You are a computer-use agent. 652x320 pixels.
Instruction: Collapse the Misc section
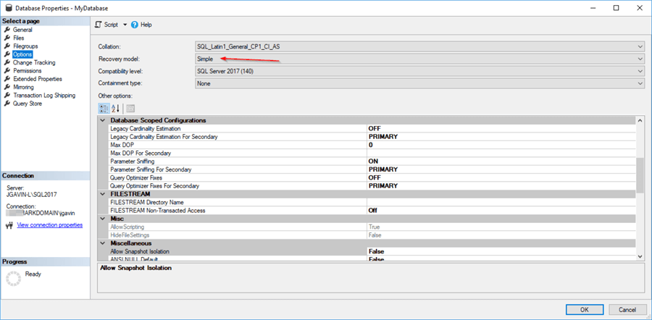point(103,219)
